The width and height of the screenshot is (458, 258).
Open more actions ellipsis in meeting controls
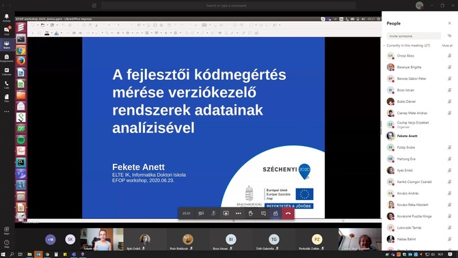pos(239,214)
